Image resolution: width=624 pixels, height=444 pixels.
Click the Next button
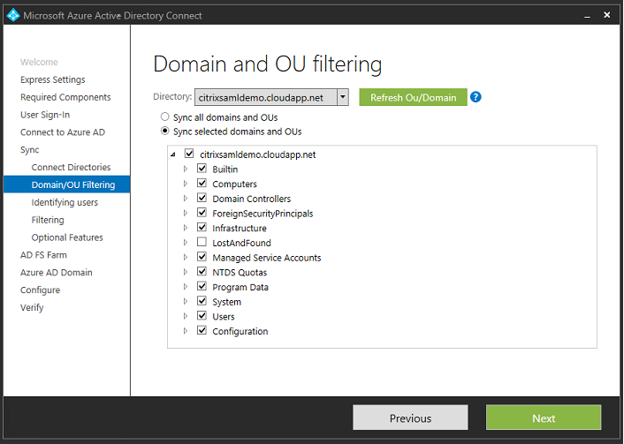543,418
